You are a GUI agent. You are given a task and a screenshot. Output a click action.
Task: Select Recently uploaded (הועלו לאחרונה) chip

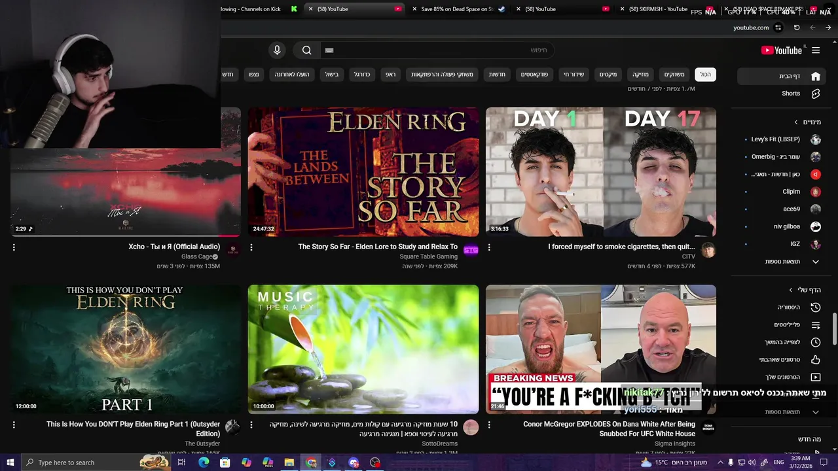[292, 75]
